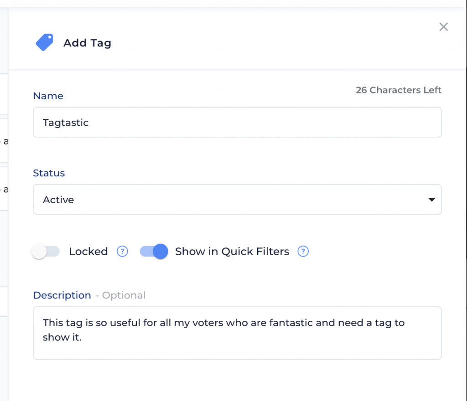Click the Show in Quick Filters label
467x401 pixels.
(232, 252)
